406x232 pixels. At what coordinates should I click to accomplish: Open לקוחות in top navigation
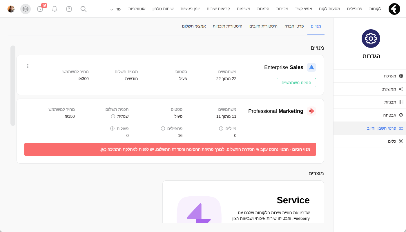[x=375, y=9]
